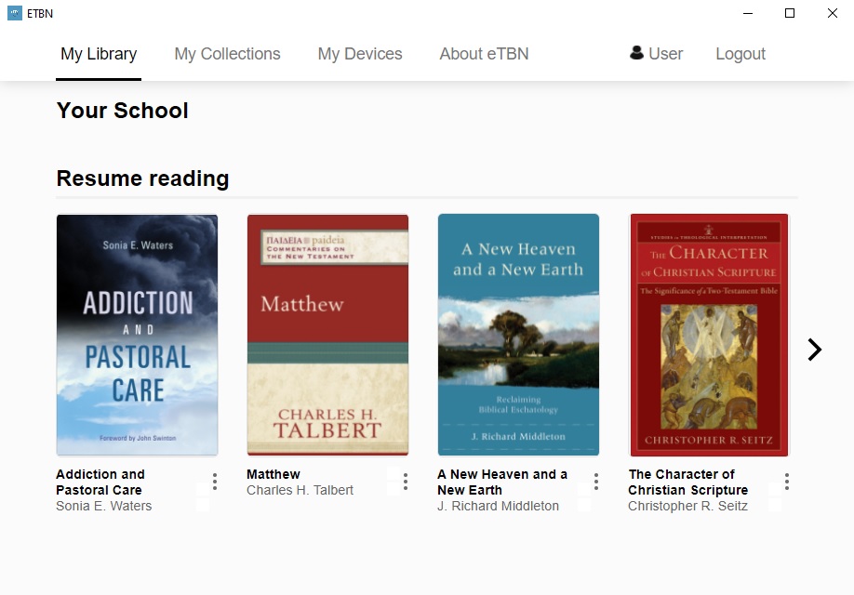This screenshot has width=854, height=595.
Task: Open options menu for Addiction and Pastoral Care
Action: [215, 482]
